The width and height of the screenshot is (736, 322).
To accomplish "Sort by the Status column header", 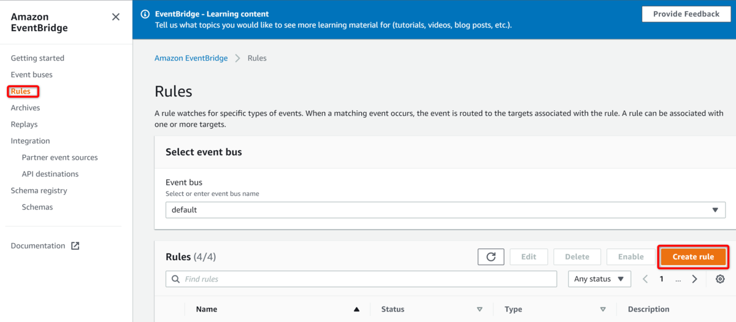I will coord(393,309).
